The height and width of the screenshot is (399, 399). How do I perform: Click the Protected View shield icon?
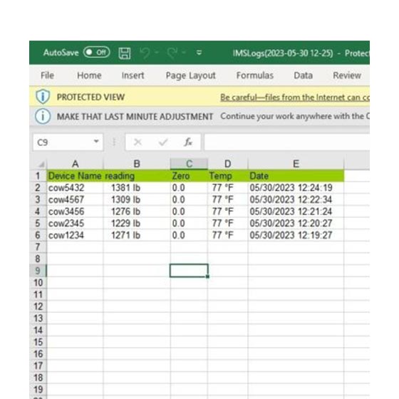[x=43, y=97]
